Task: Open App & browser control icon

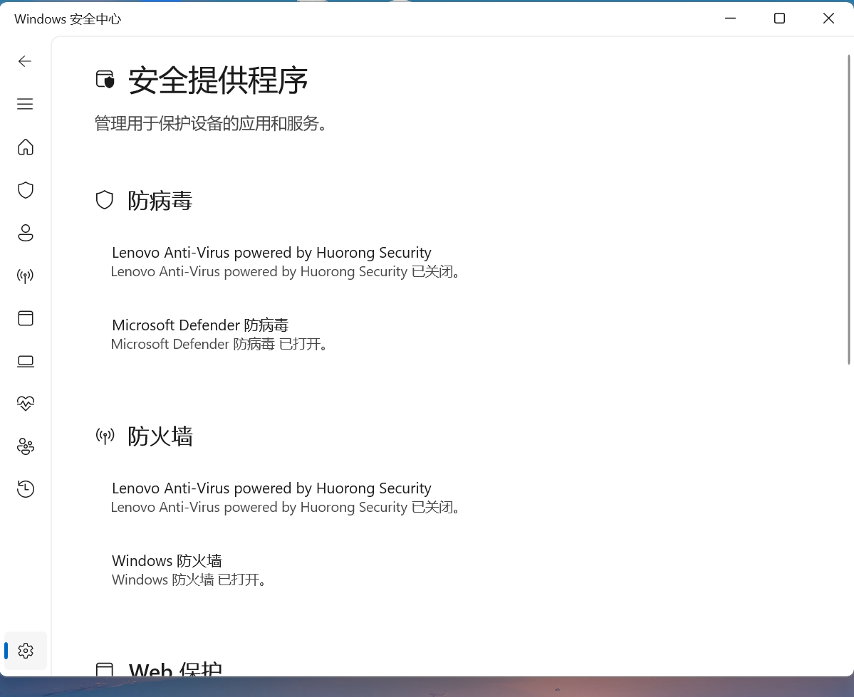Action: pos(26,318)
